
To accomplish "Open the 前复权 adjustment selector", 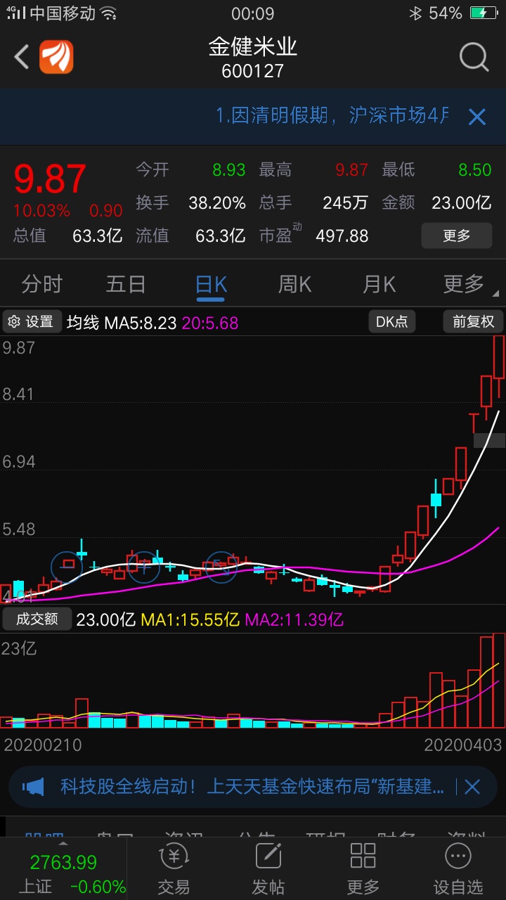I will [474, 322].
